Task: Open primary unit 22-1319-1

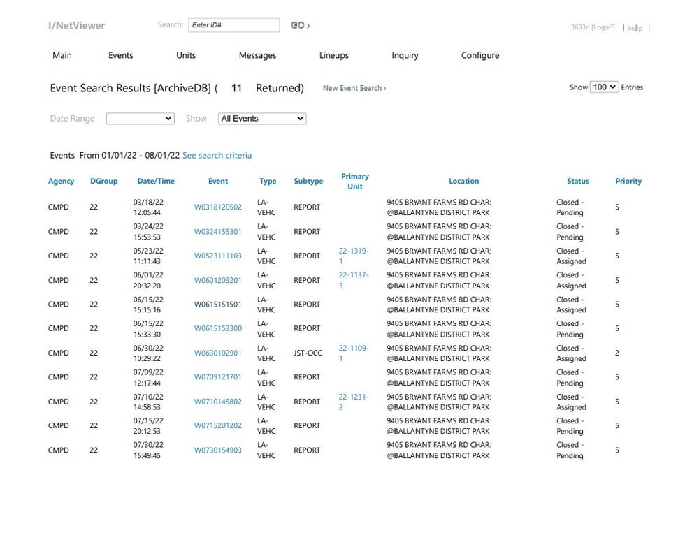Action: pos(353,256)
